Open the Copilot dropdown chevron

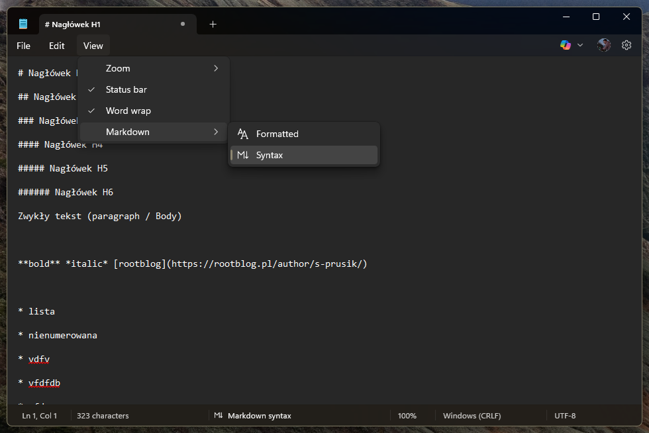pos(580,45)
